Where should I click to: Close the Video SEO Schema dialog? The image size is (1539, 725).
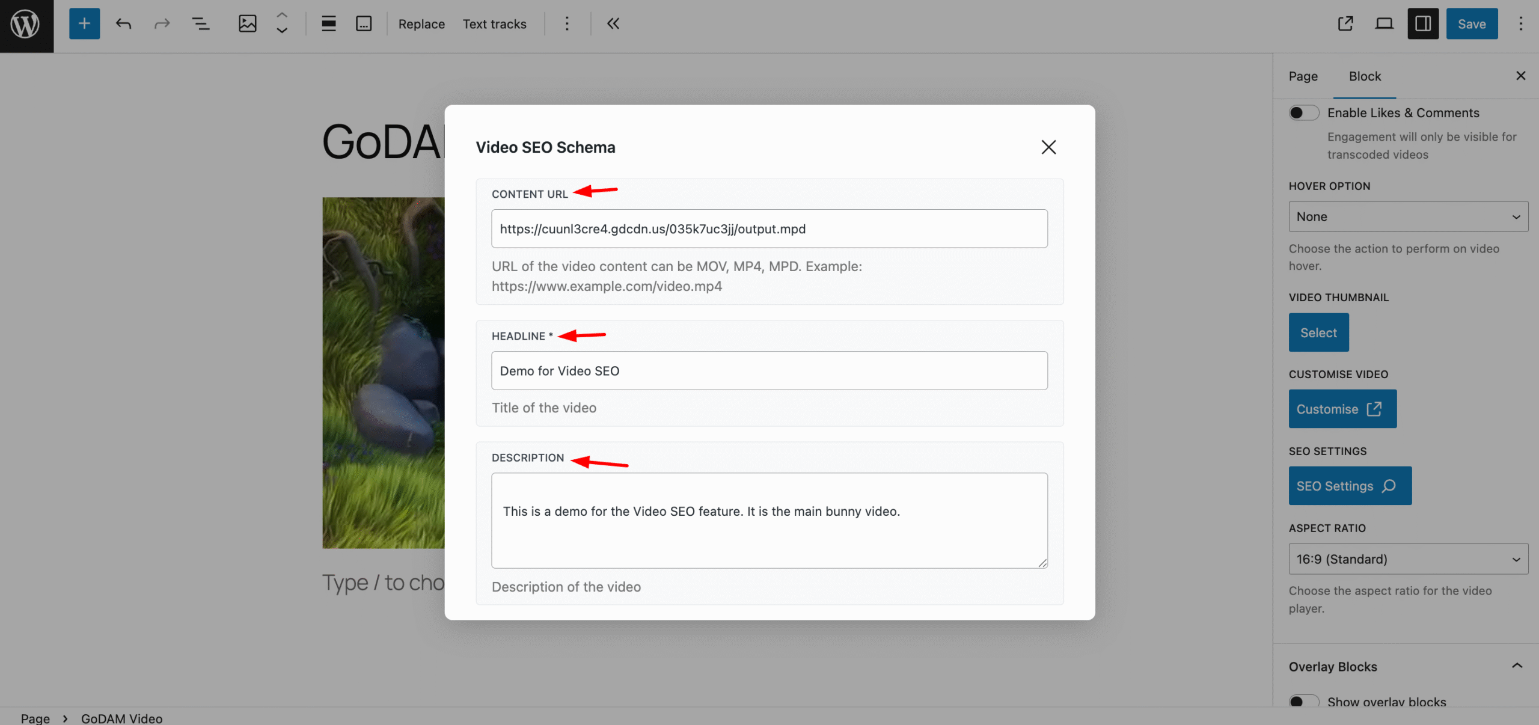point(1048,147)
